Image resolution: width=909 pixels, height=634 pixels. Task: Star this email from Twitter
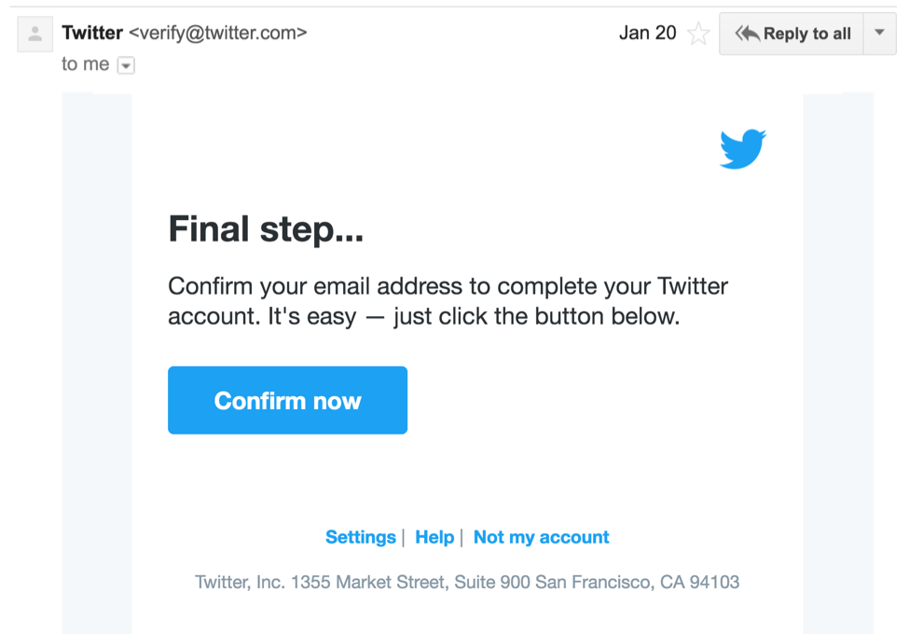(x=698, y=34)
